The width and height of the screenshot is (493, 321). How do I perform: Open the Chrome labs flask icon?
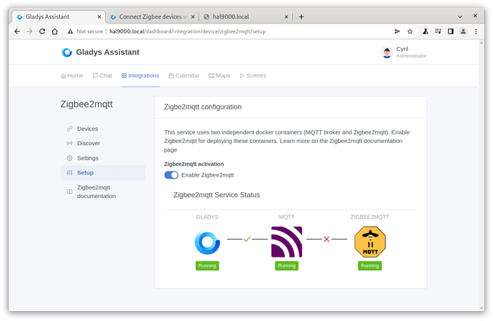coord(425,31)
